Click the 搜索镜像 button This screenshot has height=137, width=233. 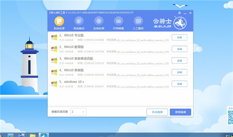pos(180,112)
